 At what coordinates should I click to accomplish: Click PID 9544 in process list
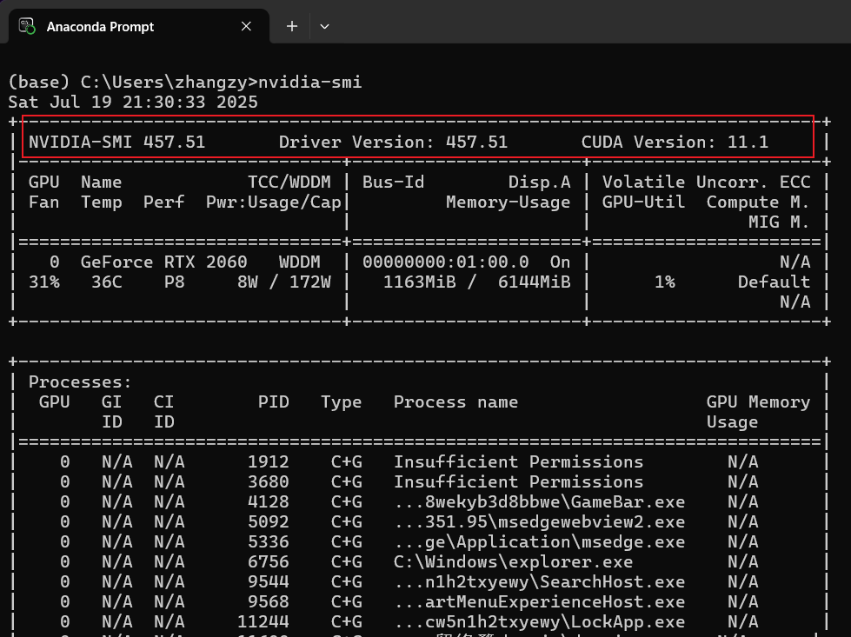point(268,581)
